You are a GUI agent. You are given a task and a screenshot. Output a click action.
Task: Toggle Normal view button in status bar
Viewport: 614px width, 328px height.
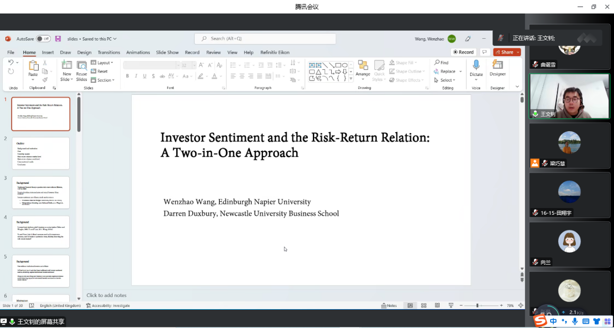coord(410,306)
